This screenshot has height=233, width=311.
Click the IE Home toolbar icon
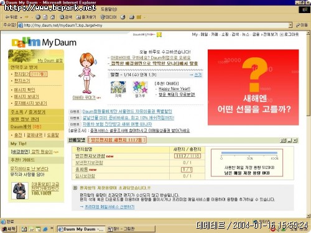pos(53,17)
